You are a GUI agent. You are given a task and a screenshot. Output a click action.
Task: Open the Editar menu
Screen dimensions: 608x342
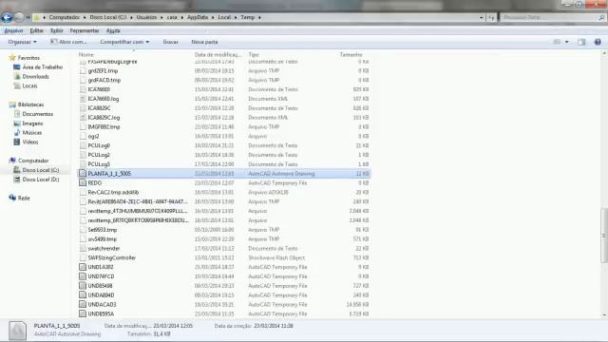(x=37, y=30)
